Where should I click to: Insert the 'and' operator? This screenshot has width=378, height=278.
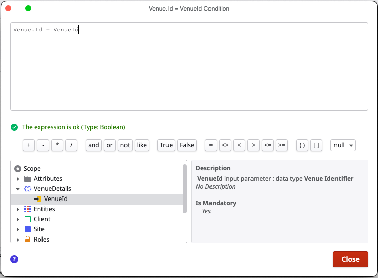[x=94, y=145]
